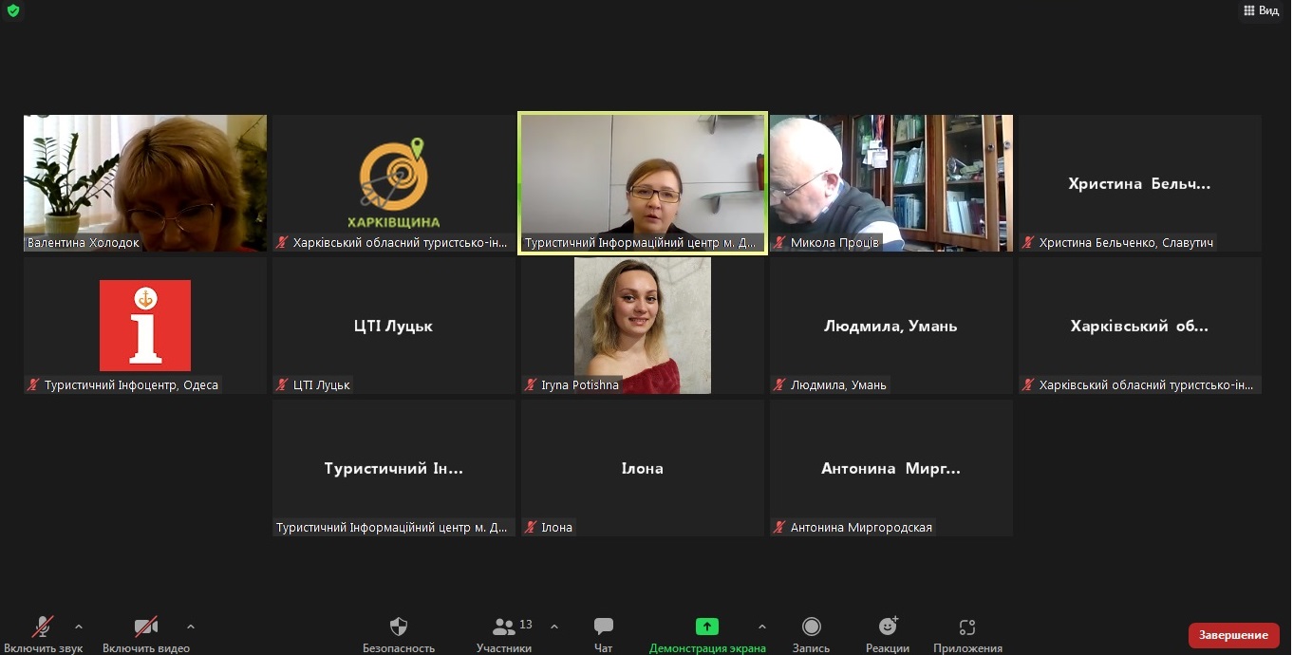
Task: Expand screen share options chevron
Action: tap(761, 627)
